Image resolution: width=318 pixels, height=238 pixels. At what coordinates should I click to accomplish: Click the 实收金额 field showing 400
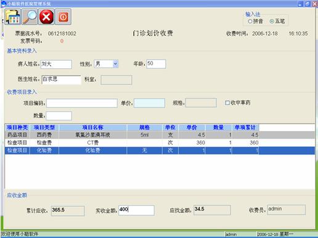136,210
